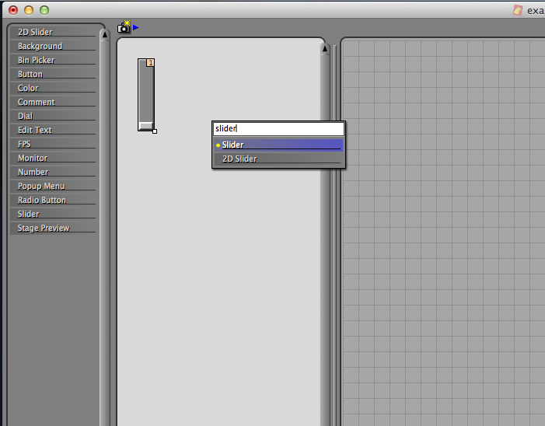
Task: Click the slider knob at the bottom
Action: [x=145, y=125]
